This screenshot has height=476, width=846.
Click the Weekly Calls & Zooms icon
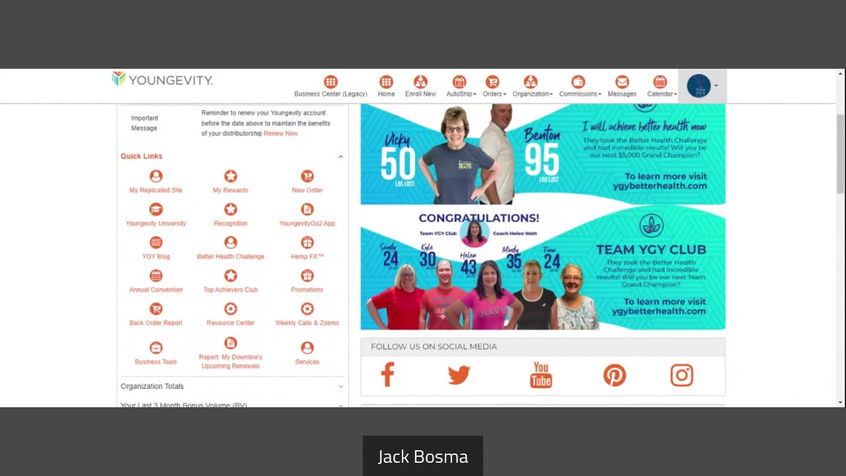pyautogui.click(x=307, y=309)
